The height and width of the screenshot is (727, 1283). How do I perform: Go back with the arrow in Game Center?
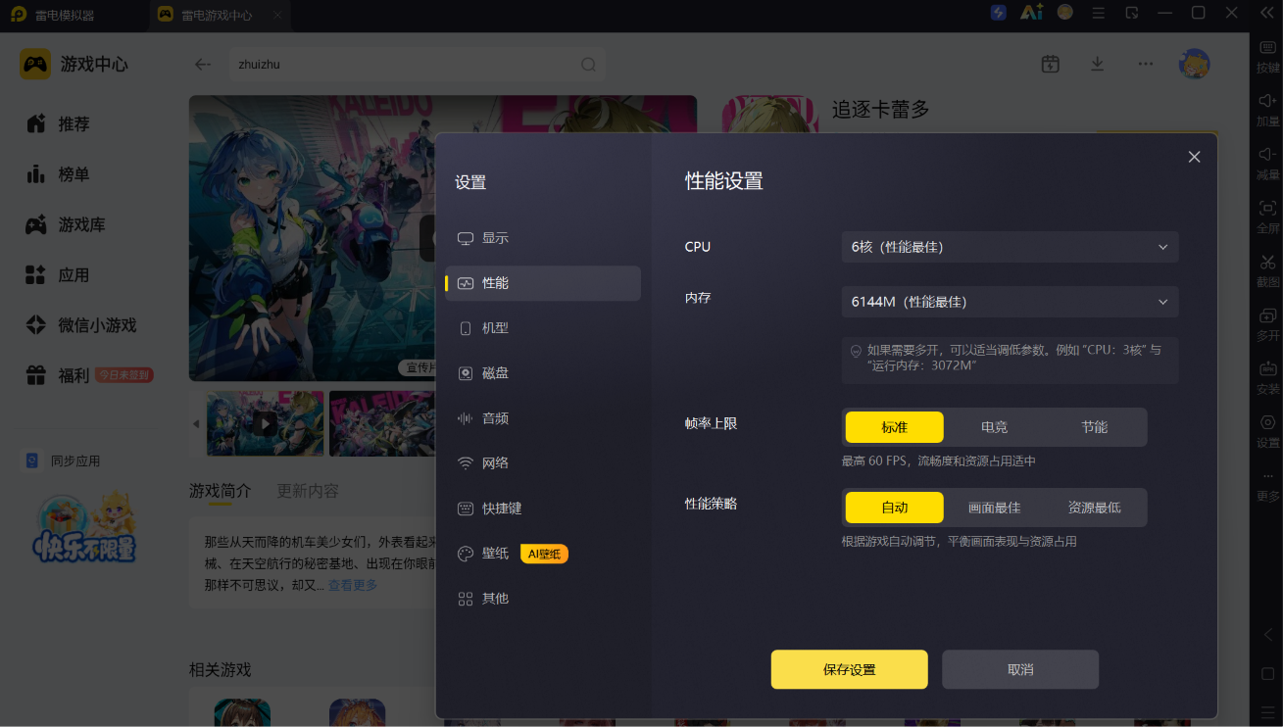coord(203,65)
